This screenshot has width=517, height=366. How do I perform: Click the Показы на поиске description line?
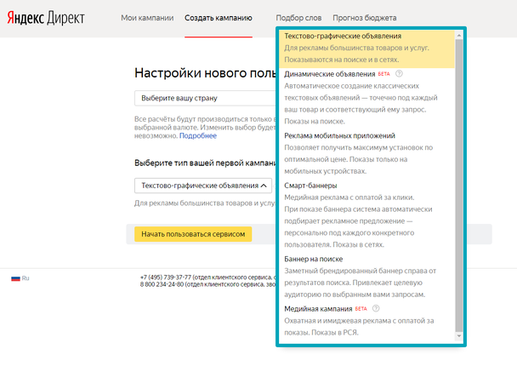pos(315,122)
